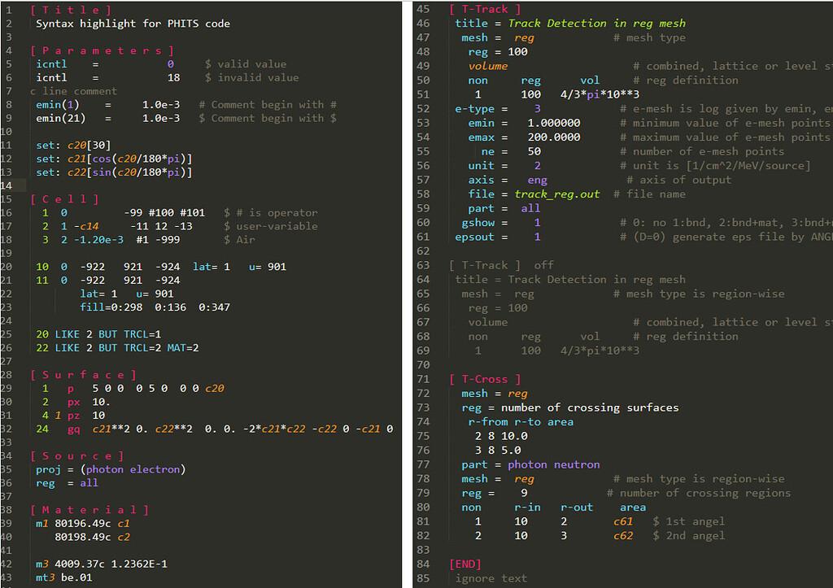This screenshot has height=588, width=833.
Task: Click the 'c61' area variable
Action: pos(622,522)
